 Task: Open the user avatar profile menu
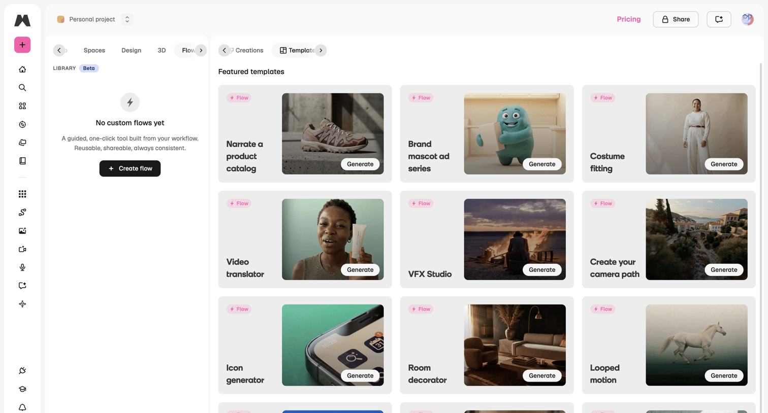coord(747,19)
